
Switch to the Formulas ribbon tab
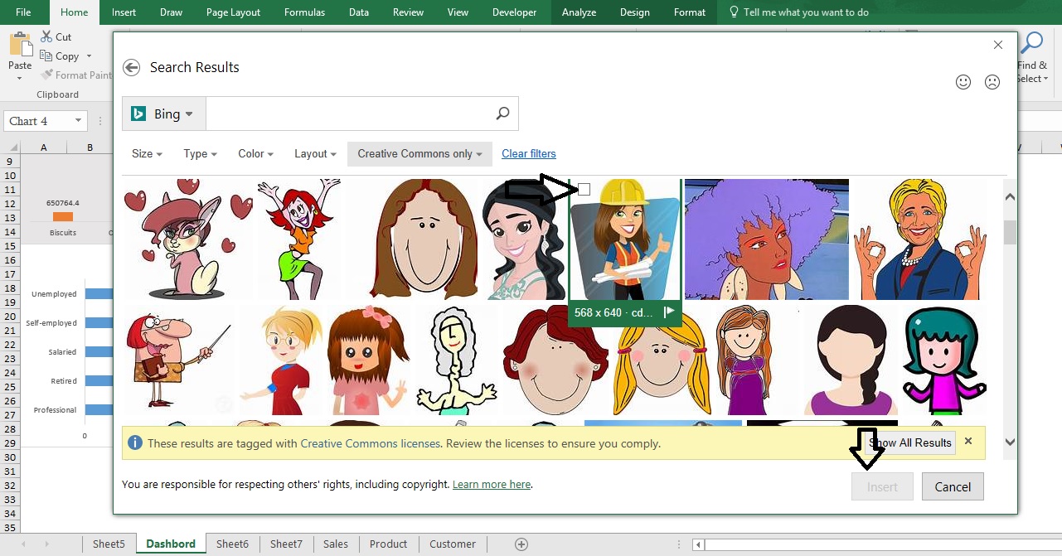tap(304, 12)
